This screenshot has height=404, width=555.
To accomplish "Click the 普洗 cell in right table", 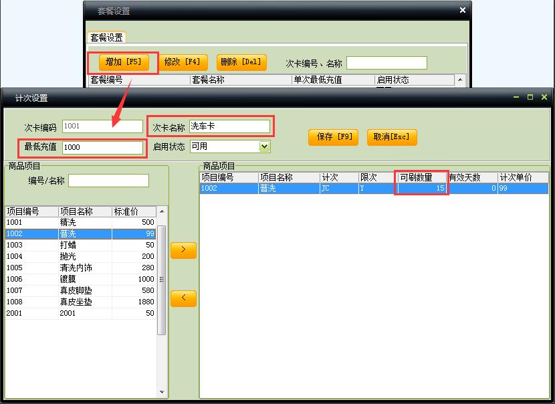I will [x=289, y=188].
